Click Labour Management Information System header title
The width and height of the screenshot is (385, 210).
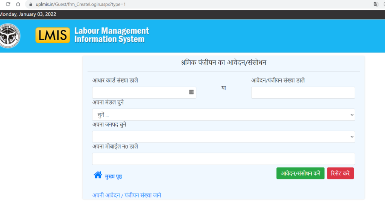111,35
